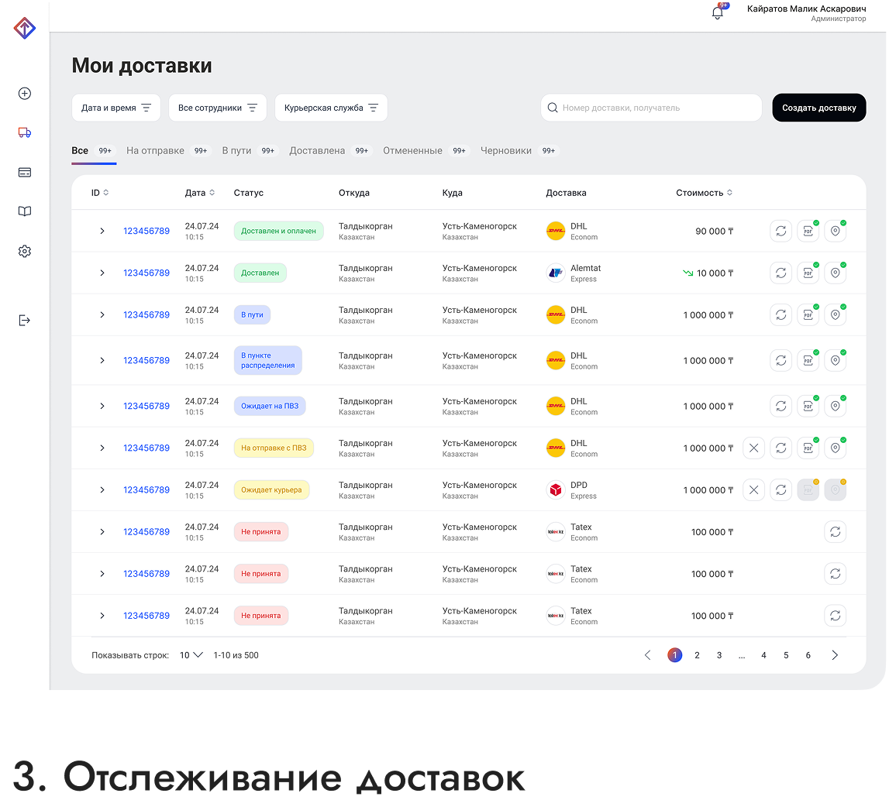Screen dimensions: 889x807
Task: Switch to the 'В пути' tab
Action: (x=237, y=151)
